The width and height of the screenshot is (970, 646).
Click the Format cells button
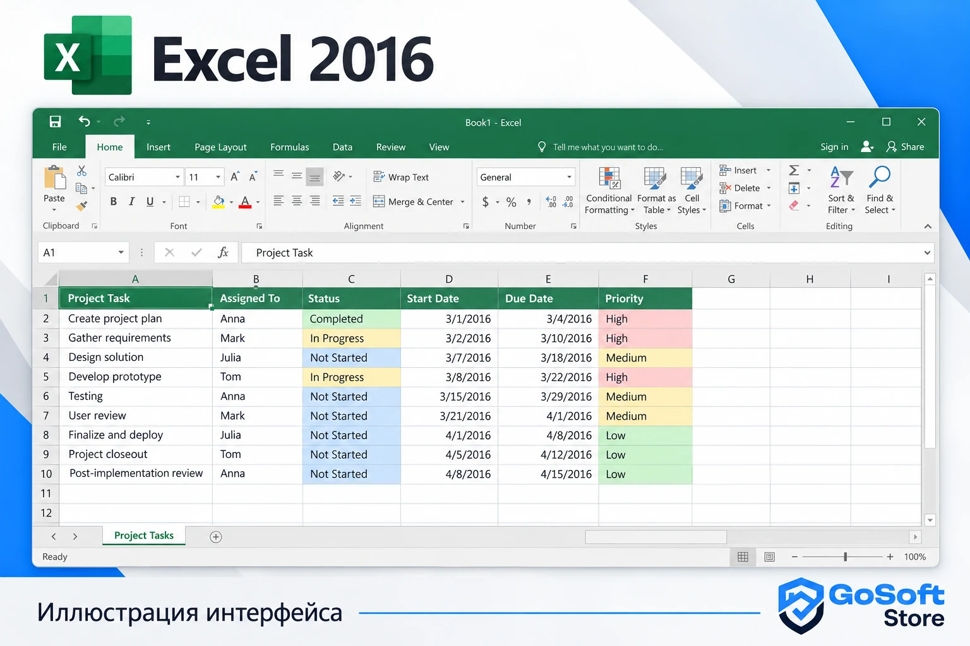[x=741, y=206]
